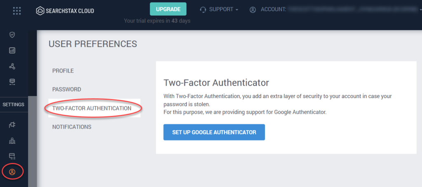Click SET UP GOOGLE AUTHENTICATOR button
The image size is (422, 187).
[x=214, y=132]
